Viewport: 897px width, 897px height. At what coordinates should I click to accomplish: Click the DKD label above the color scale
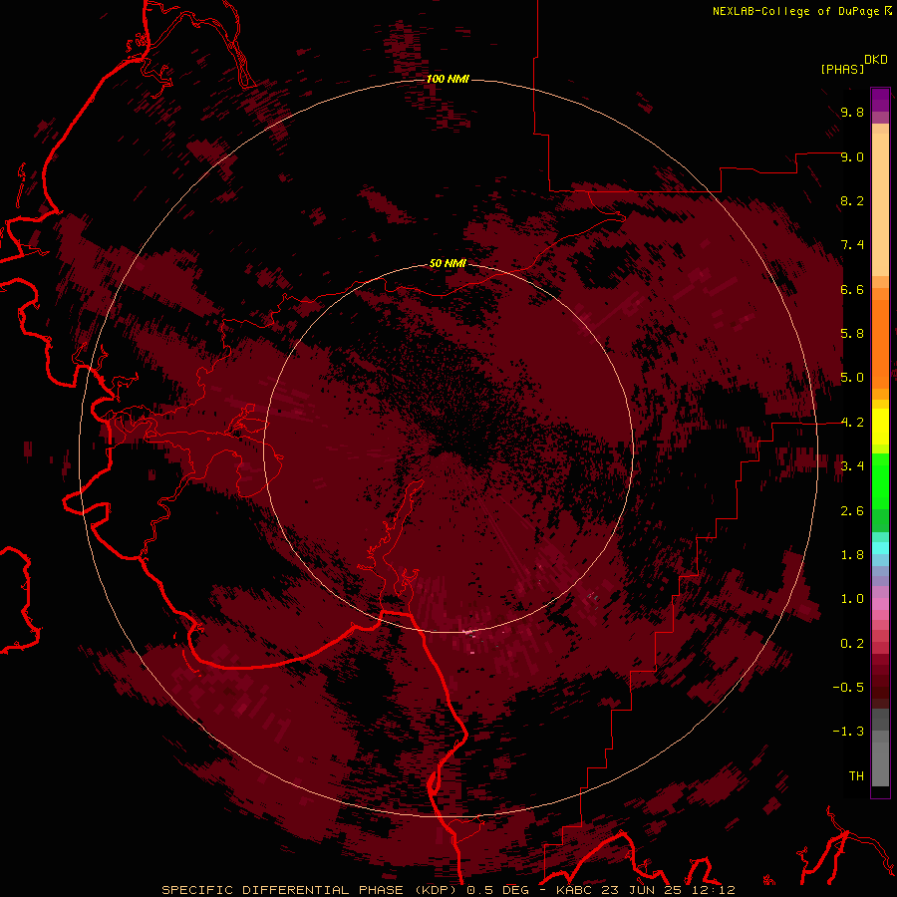click(x=876, y=60)
